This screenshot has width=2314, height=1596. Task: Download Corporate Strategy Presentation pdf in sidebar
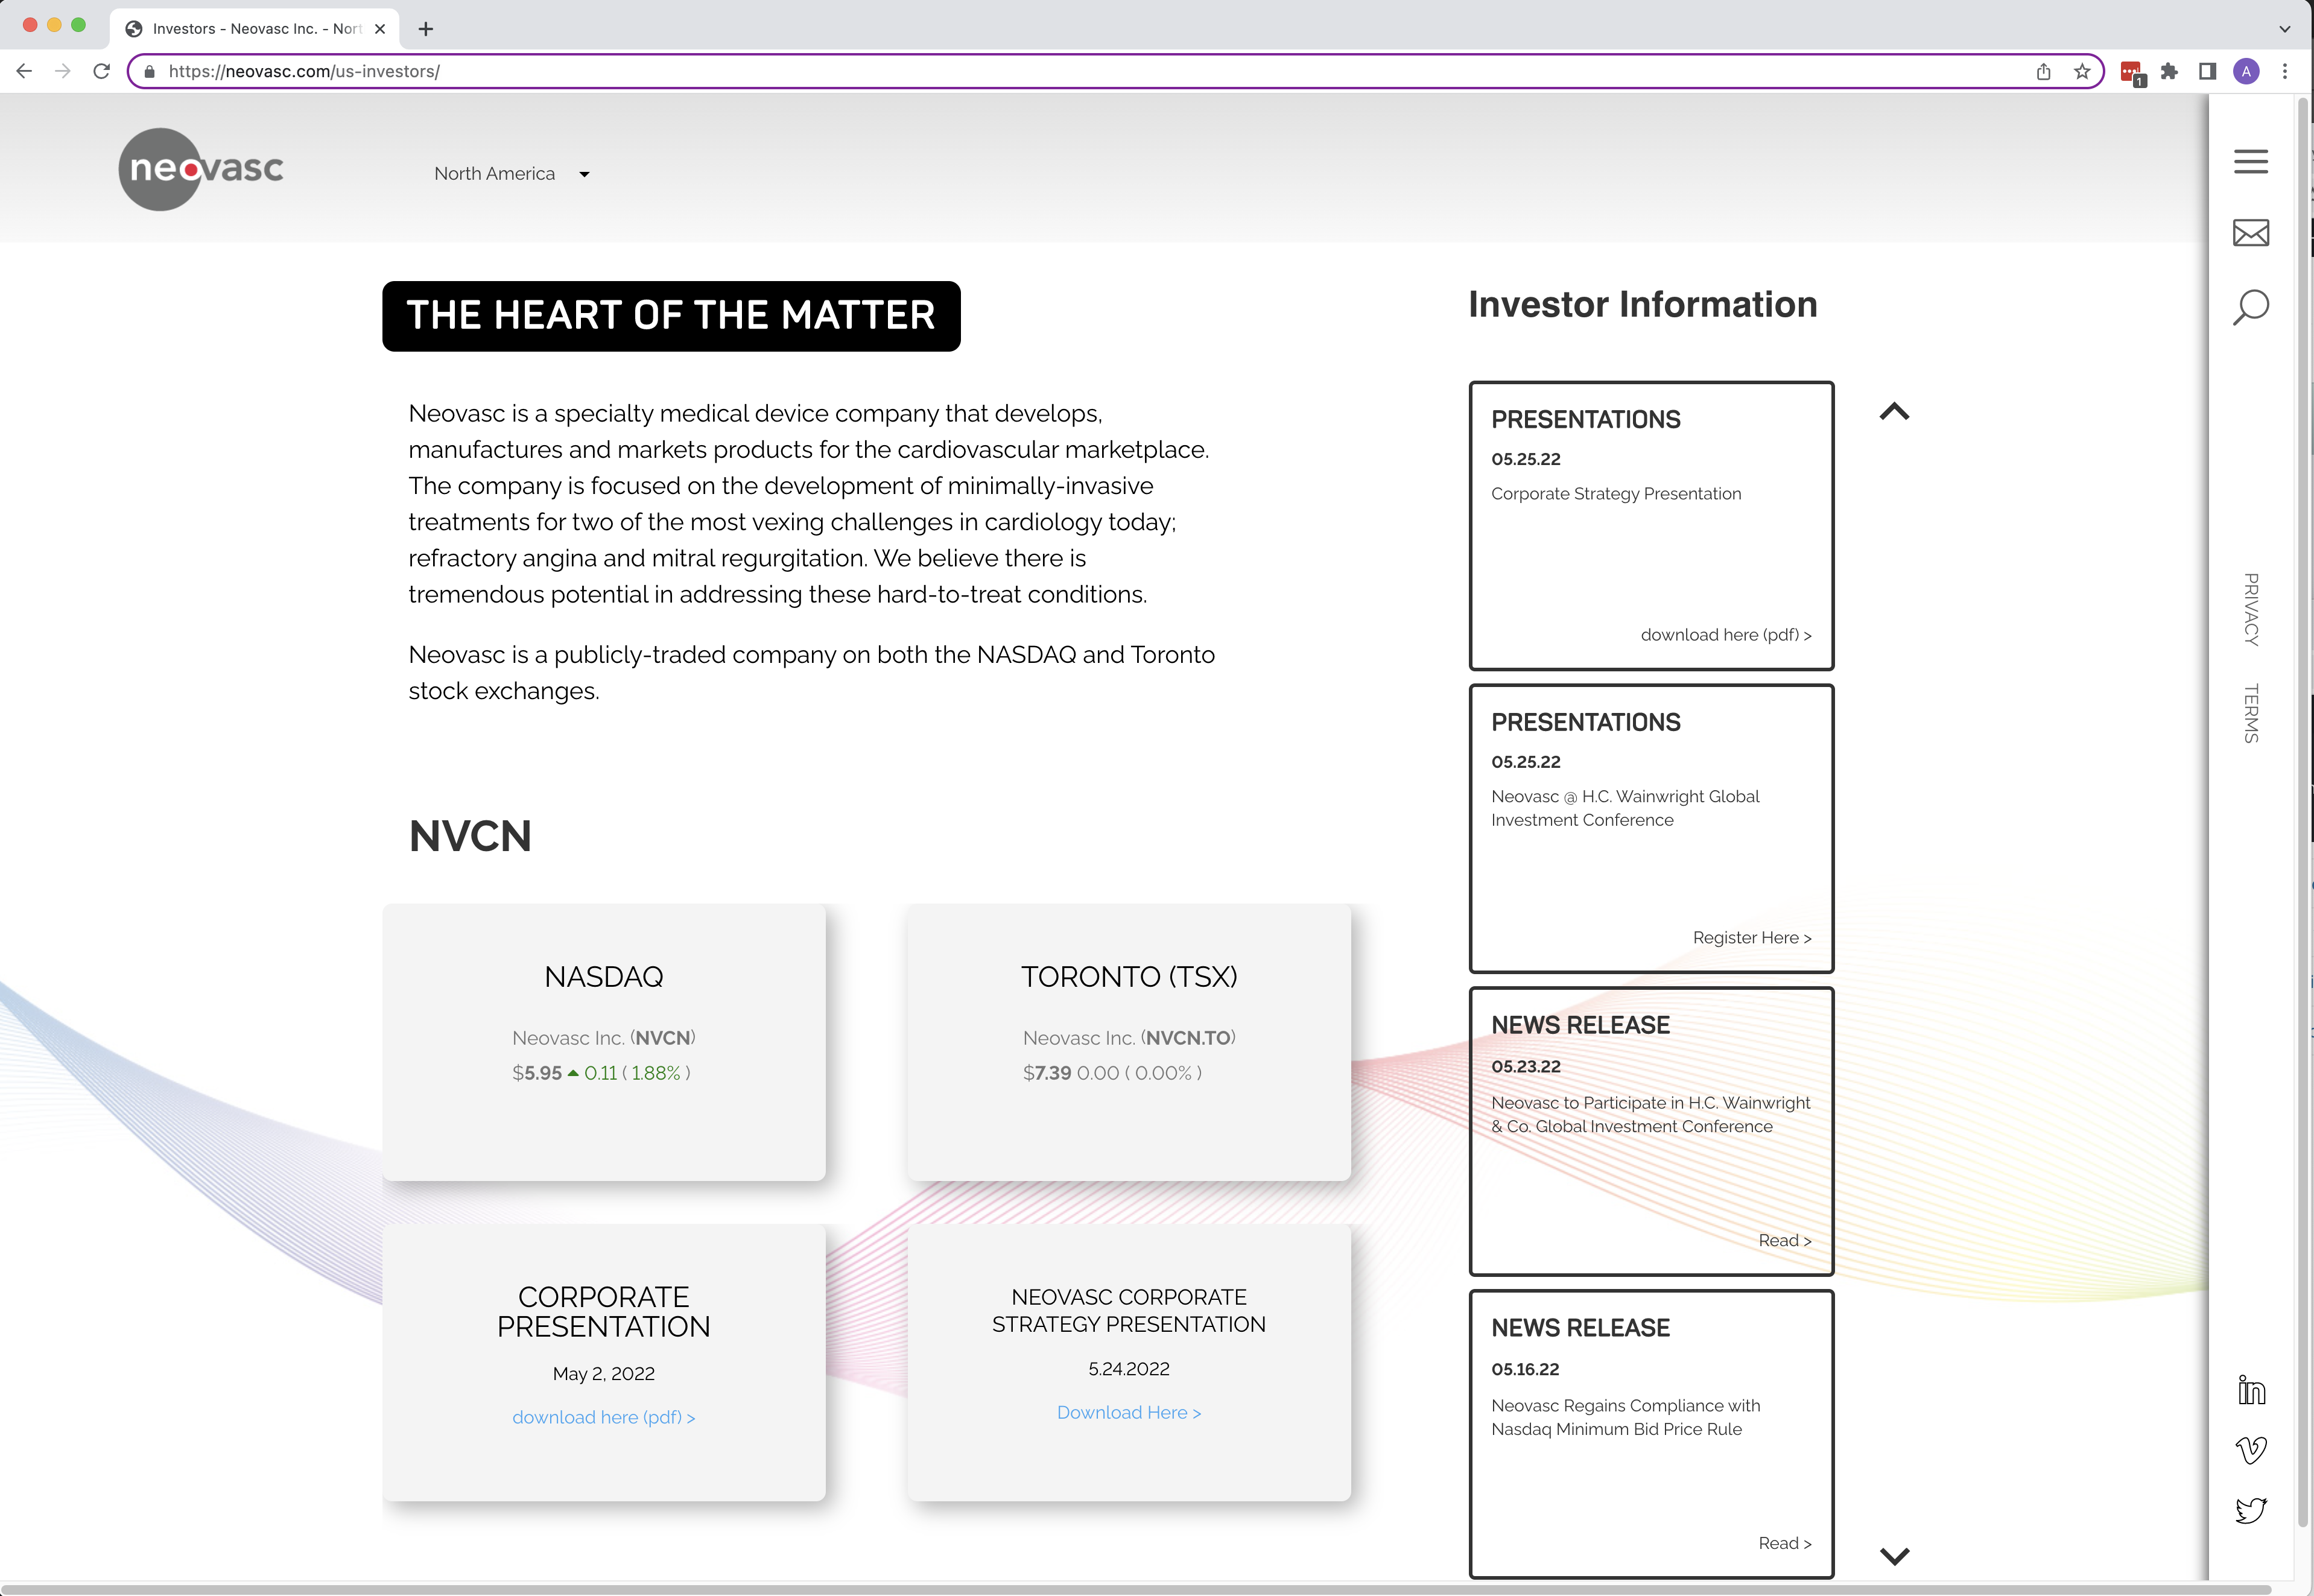point(1725,635)
